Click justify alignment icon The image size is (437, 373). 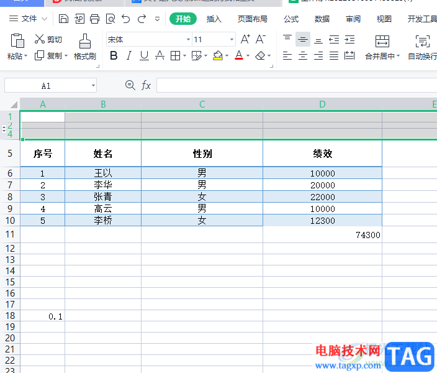click(334, 55)
